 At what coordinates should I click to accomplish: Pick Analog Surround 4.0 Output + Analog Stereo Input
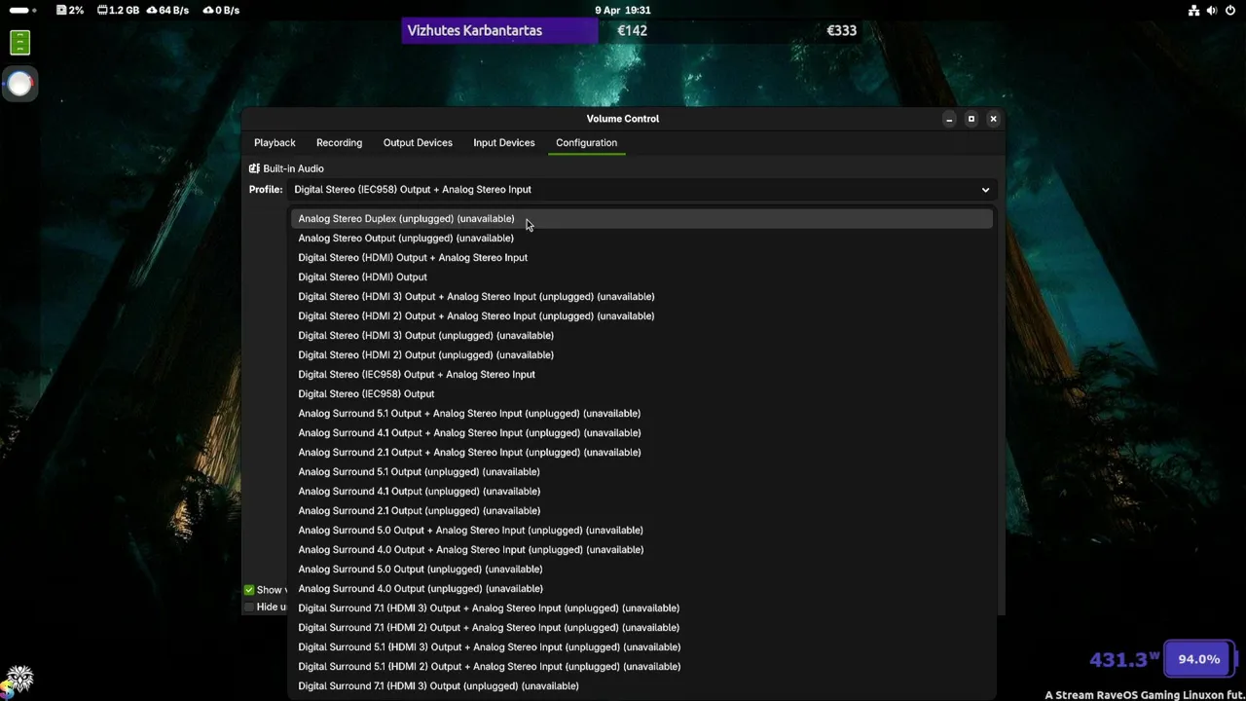[x=641, y=550]
